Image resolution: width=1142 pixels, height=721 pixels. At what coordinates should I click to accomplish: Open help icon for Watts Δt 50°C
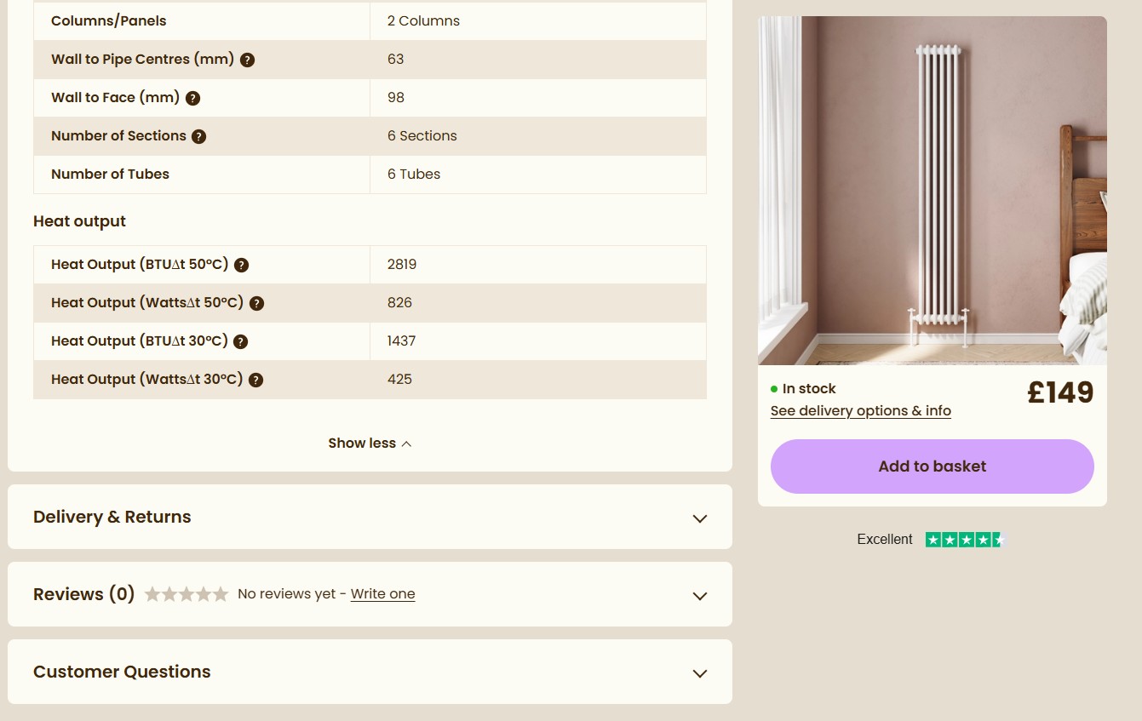coord(256,303)
